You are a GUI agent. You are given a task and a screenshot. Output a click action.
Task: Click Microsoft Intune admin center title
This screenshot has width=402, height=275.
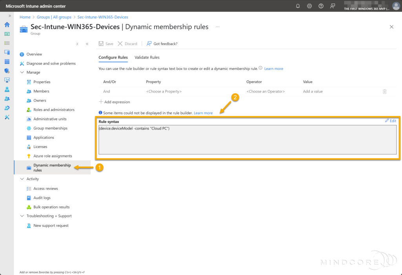(x=36, y=6)
